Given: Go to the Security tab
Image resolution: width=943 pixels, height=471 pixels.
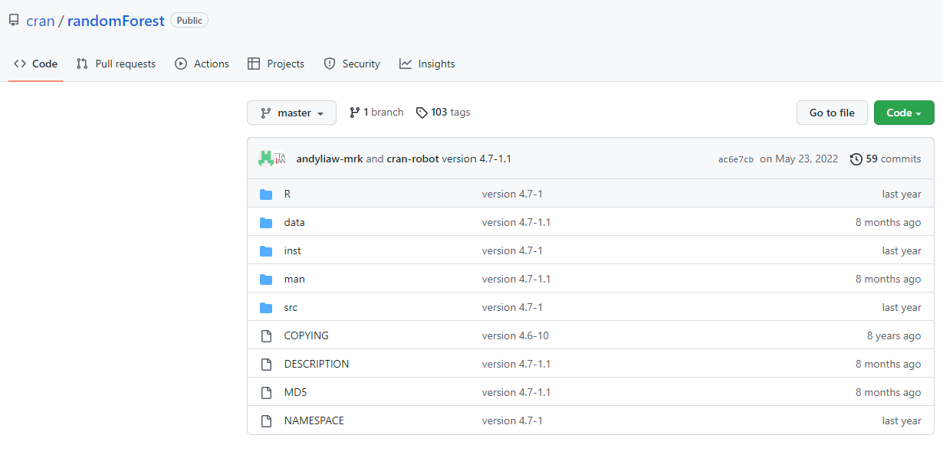Looking at the screenshot, I should (x=352, y=64).
